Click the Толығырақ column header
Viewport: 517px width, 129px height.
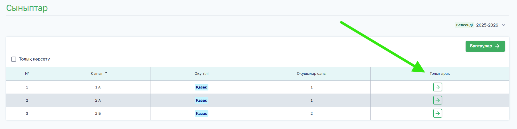[x=440, y=74]
